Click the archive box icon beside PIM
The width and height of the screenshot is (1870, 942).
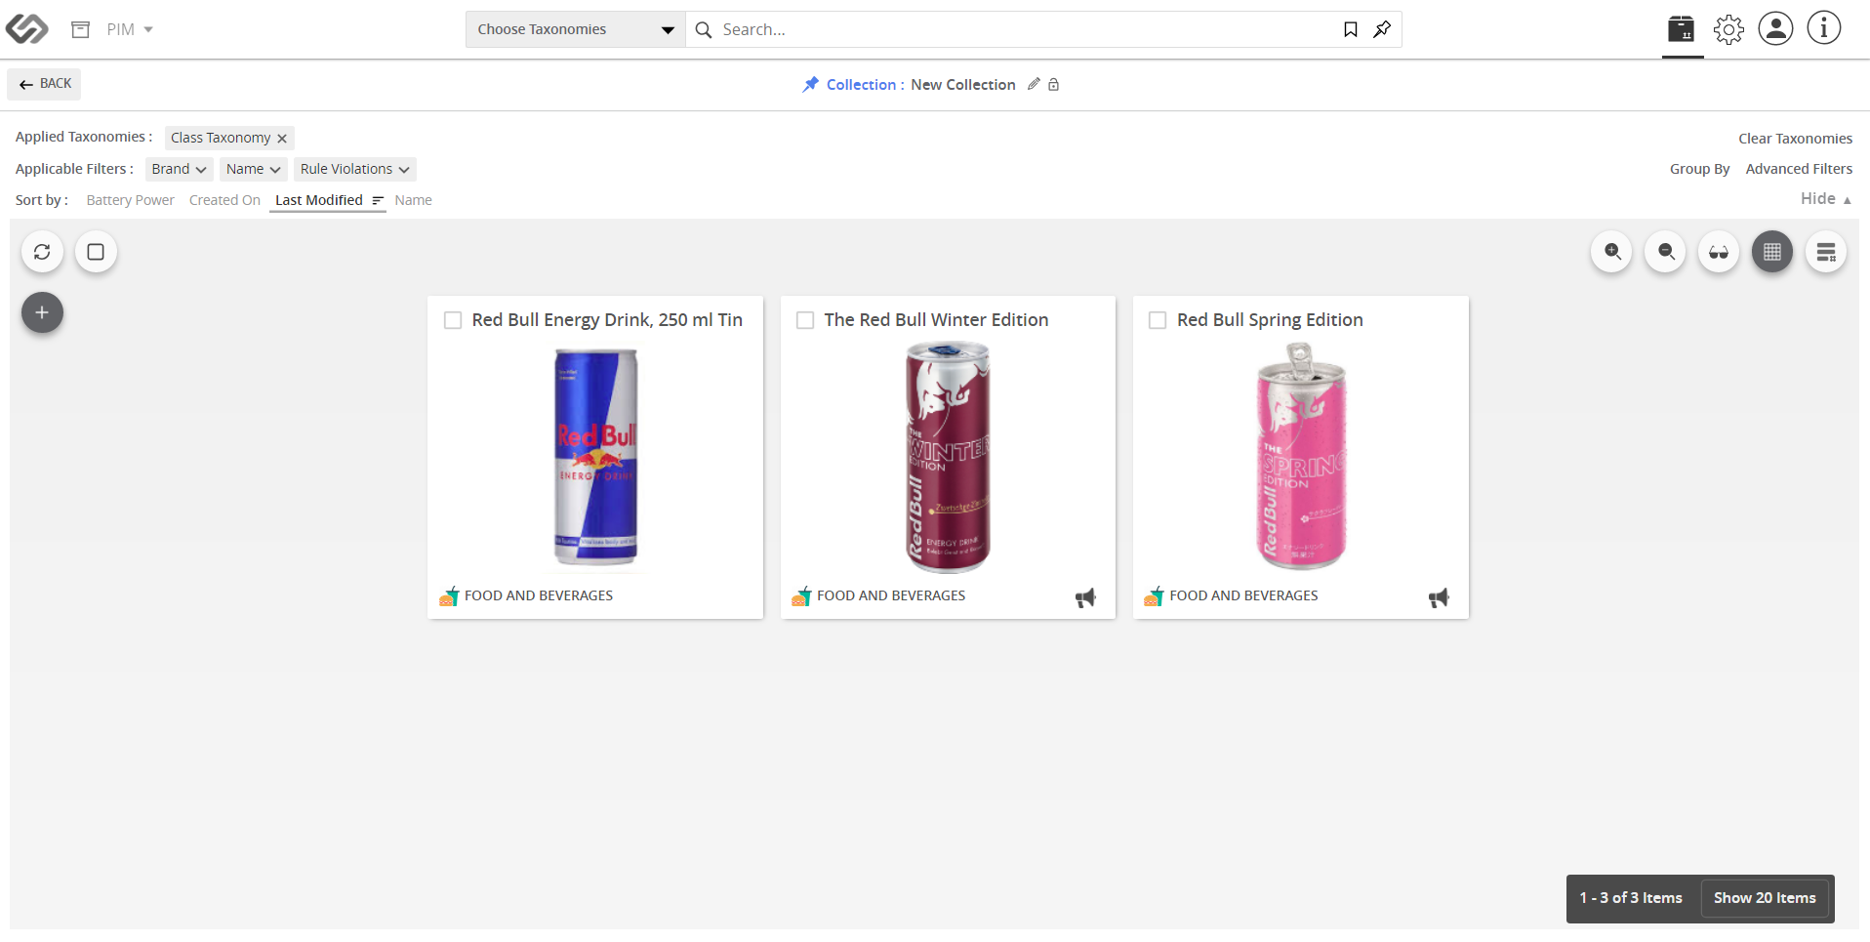81,29
